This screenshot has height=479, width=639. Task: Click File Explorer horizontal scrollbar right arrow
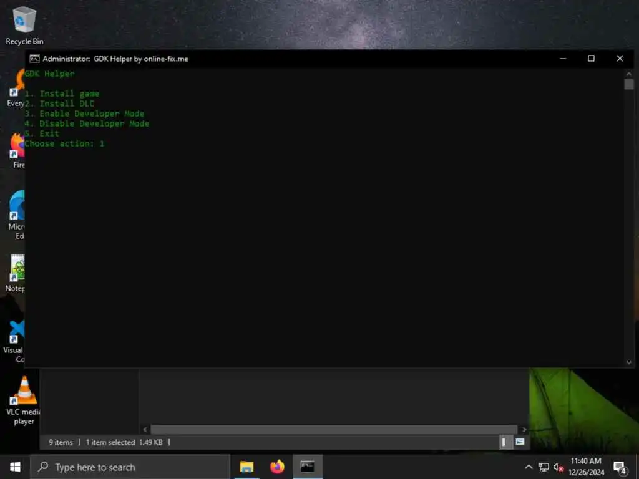(524, 430)
